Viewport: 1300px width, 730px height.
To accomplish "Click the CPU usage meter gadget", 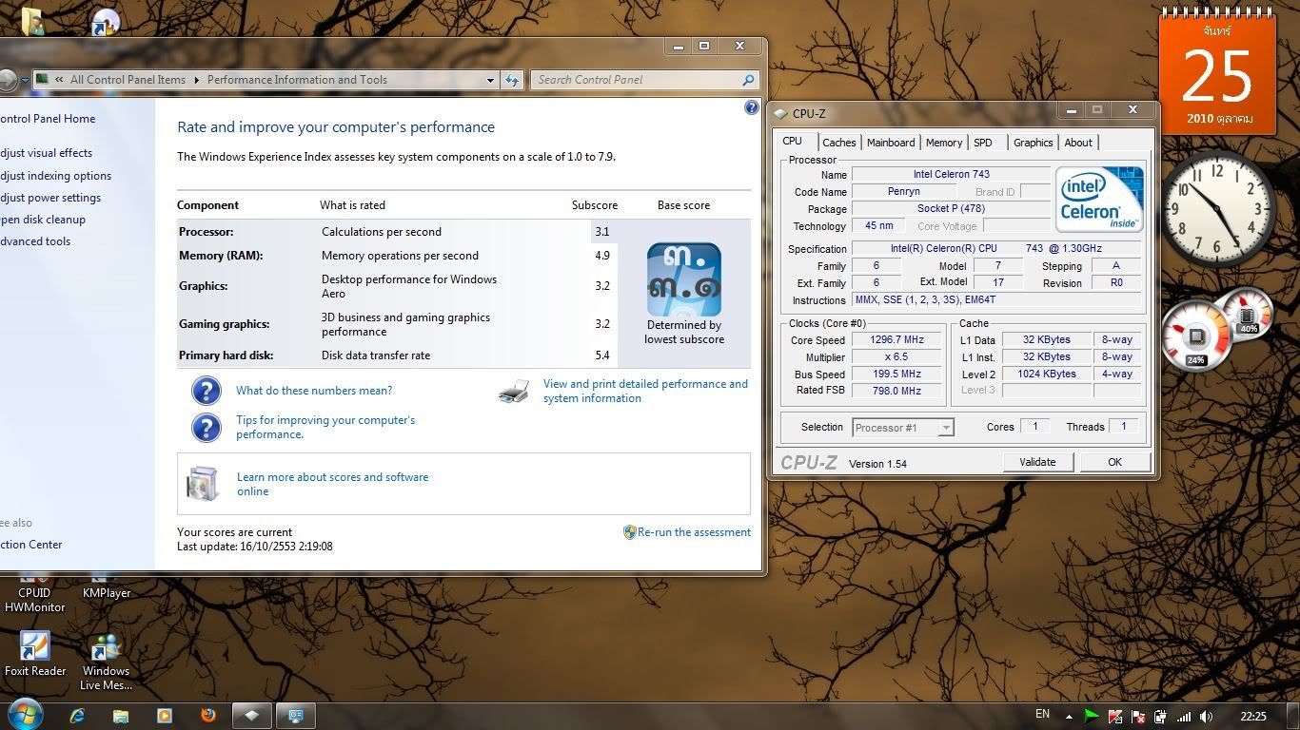I will coord(1196,336).
